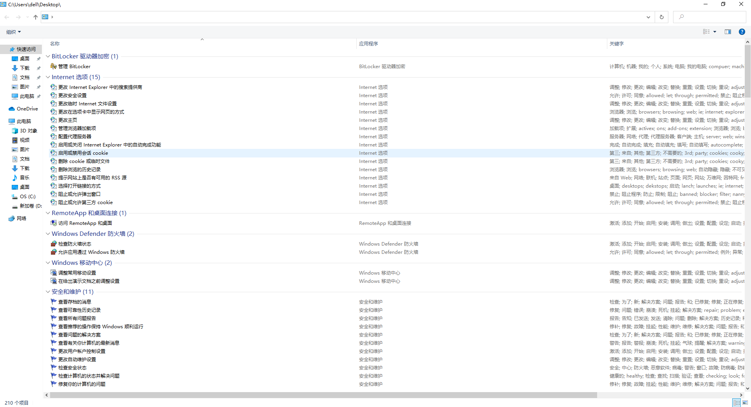Click the vertical scrollbar thumb
The width and height of the screenshot is (751, 407).
(x=747, y=71)
